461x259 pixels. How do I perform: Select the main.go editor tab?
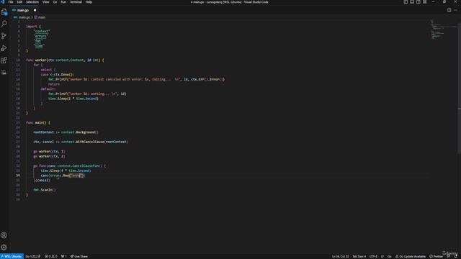tap(23, 10)
